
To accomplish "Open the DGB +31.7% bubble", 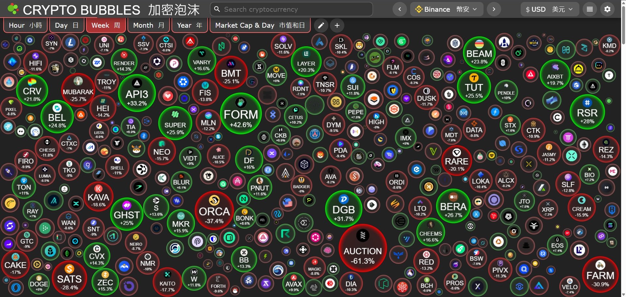I will click(x=344, y=209).
